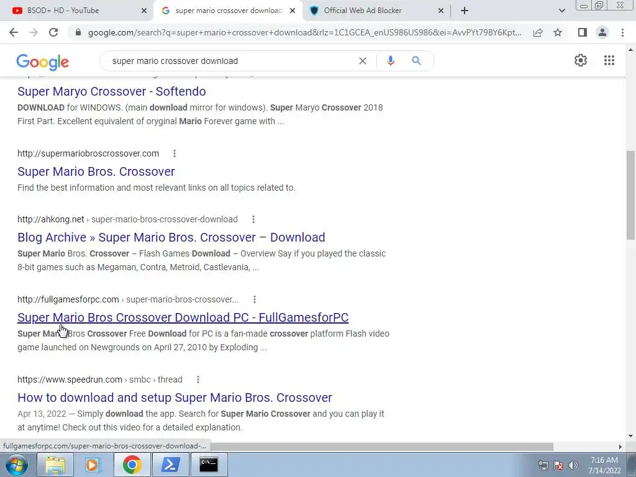Open a new browser tab

pos(465,11)
